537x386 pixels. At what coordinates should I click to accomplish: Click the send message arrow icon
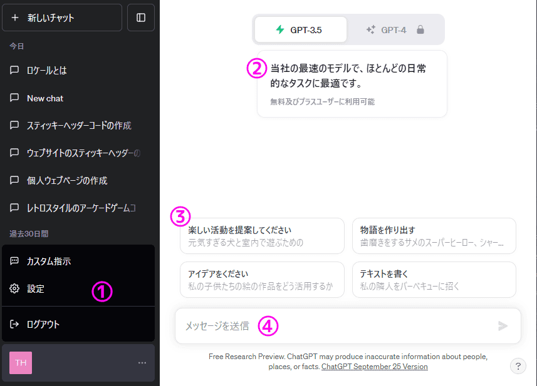503,325
